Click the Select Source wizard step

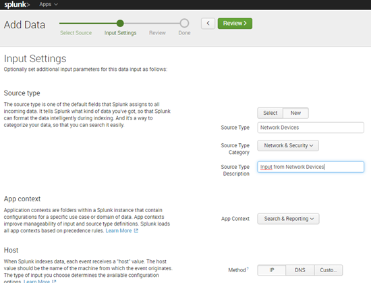[x=76, y=33]
